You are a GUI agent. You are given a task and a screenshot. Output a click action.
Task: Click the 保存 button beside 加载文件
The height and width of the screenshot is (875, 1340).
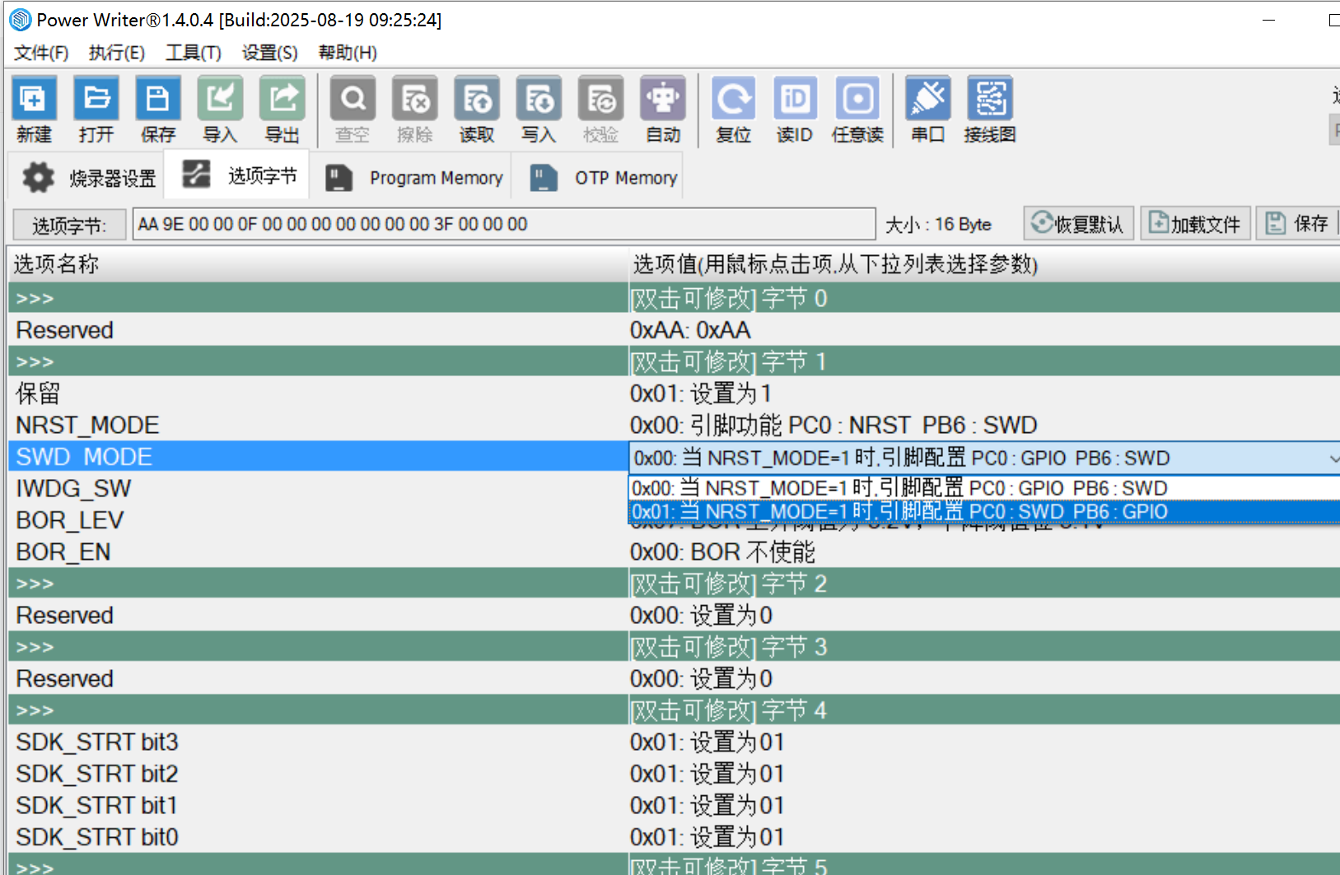[1297, 223]
